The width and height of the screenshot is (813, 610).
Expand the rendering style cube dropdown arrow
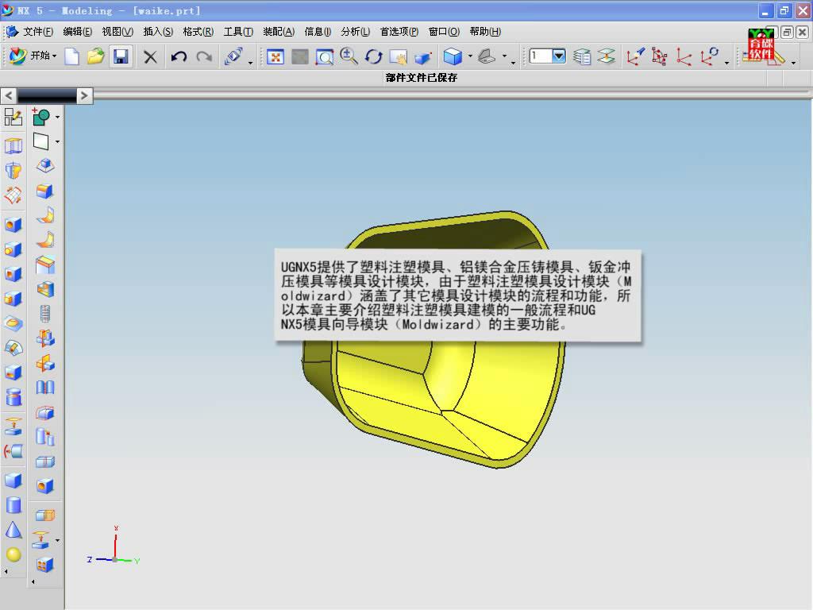(470, 56)
